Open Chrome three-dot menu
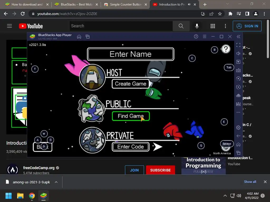270x202 pixels. point(264,14)
